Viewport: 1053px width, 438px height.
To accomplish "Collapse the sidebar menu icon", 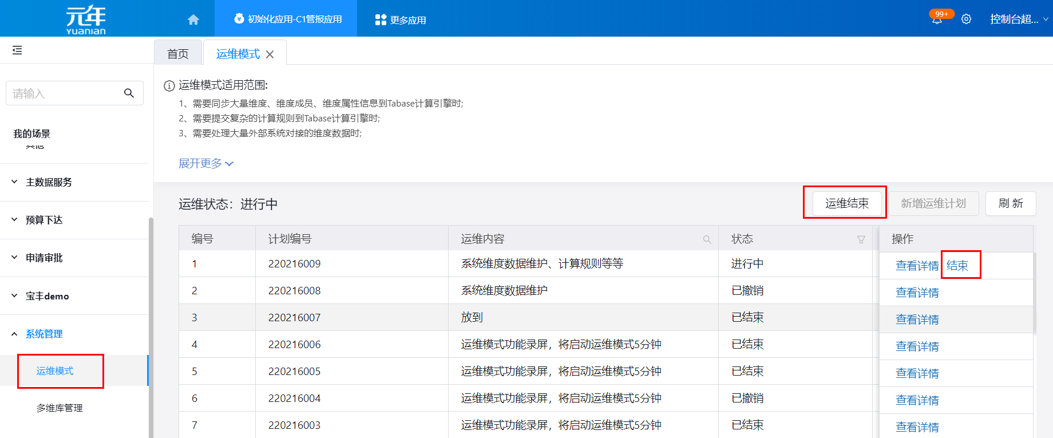I will [17, 50].
